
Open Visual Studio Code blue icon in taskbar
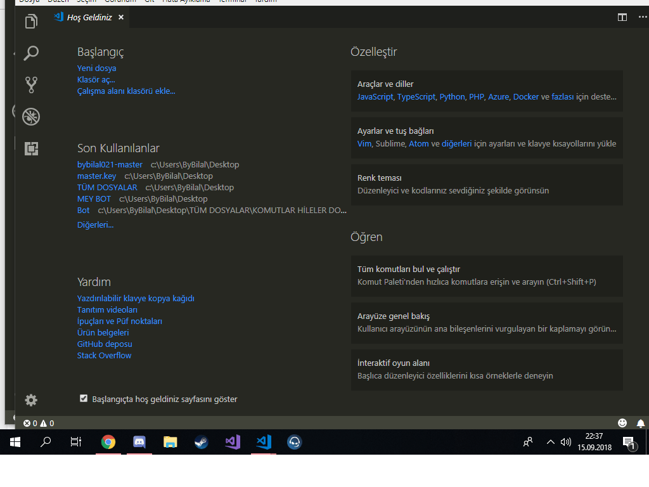click(263, 442)
